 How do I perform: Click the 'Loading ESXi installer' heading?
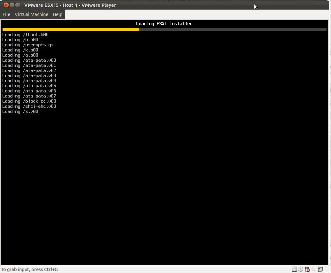(164, 24)
